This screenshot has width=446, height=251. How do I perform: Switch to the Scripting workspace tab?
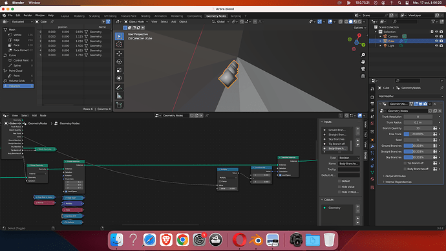(x=235, y=16)
